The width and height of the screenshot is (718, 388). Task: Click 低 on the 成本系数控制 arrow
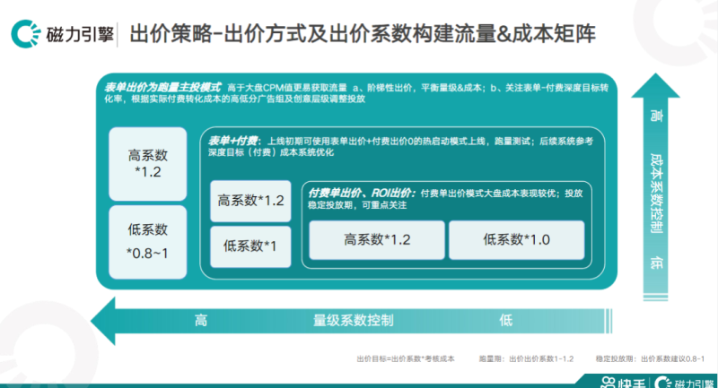[656, 263]
